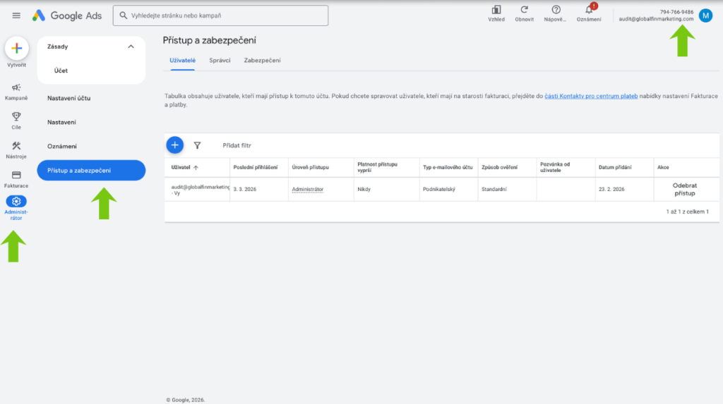
Task: Click the Google Ads logo
Action: [67, 16]
